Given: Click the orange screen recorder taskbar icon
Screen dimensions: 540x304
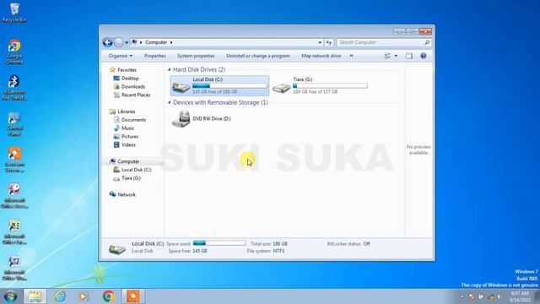Looking at the screenshot, I should point(133,296).
